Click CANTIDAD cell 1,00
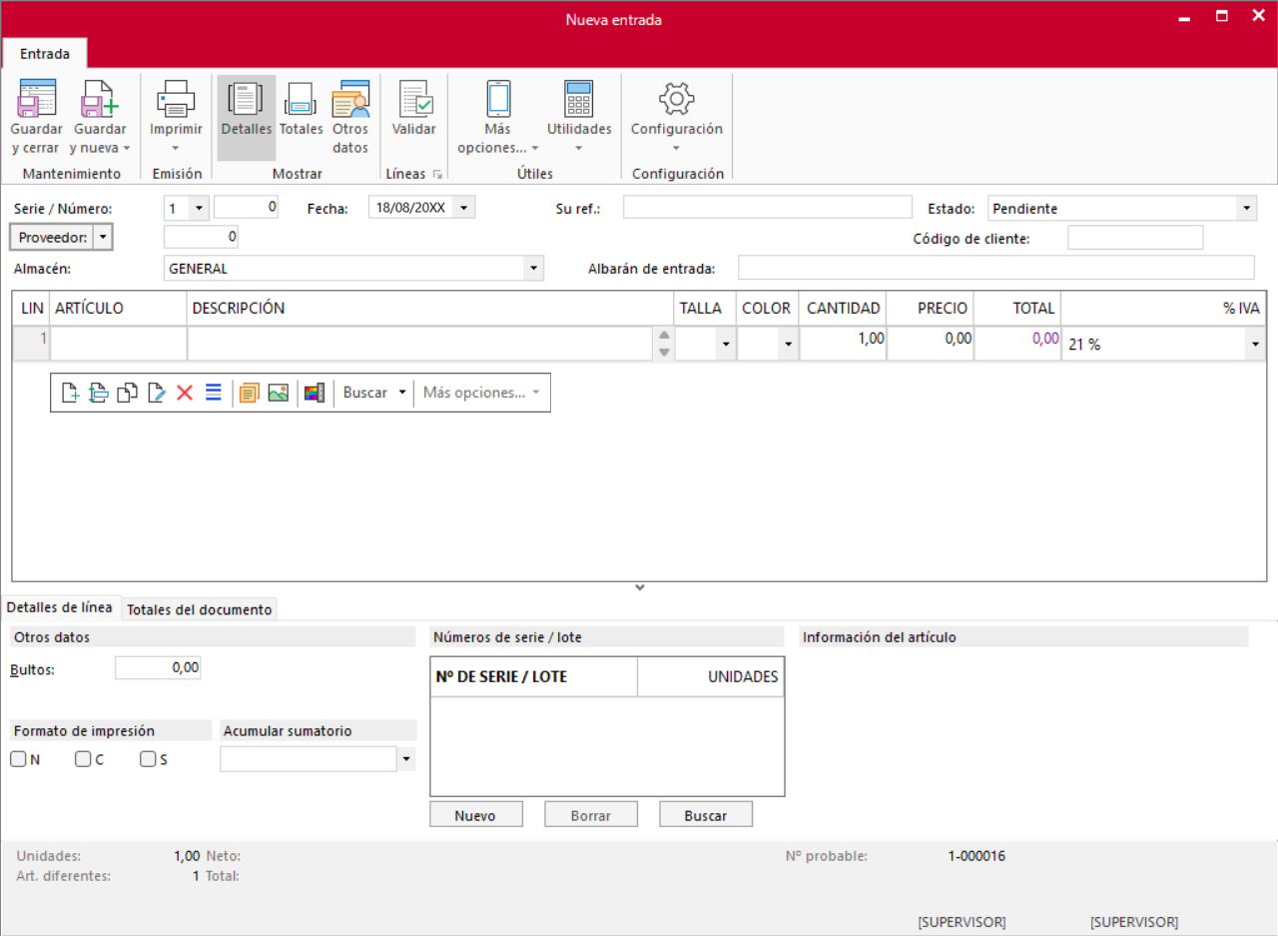 843,344
